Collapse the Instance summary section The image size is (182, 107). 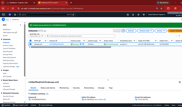[29, 94]
